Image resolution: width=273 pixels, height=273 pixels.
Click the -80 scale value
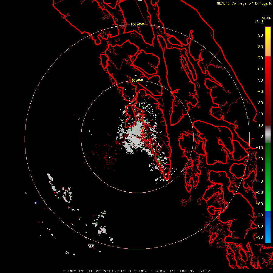tap(259, 226)
